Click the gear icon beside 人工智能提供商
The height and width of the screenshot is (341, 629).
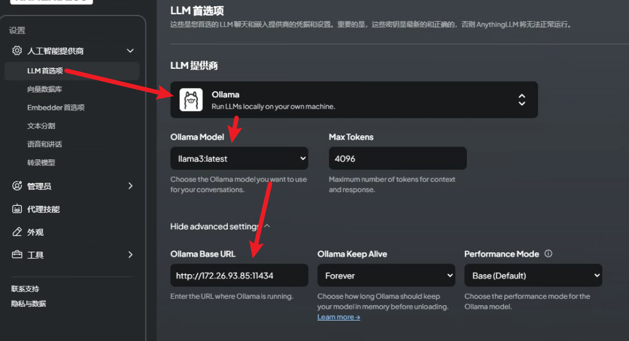click(x=17, y=50)
